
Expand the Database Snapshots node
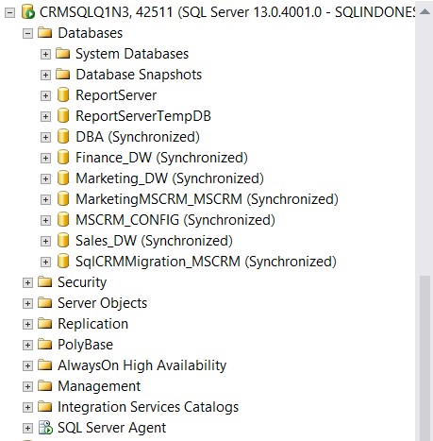pos(45,75)
